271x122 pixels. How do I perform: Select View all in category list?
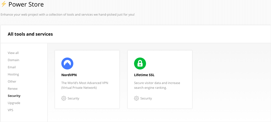coord(13,53)
